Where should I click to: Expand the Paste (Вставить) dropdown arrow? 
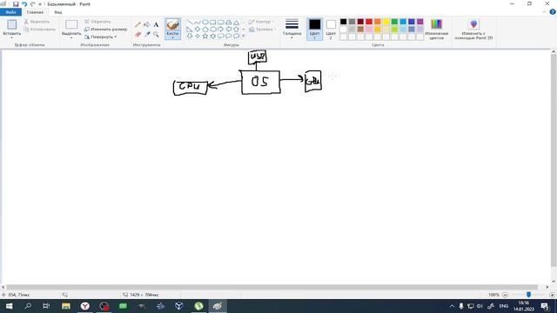coord(11,37)
